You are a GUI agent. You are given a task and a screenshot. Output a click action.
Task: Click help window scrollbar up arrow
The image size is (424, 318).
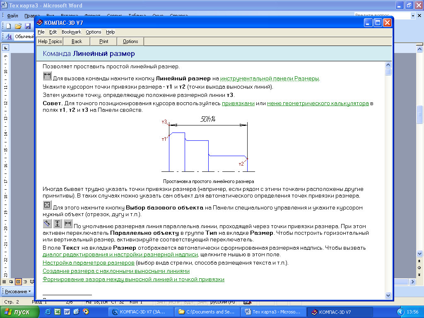[388, 65]
